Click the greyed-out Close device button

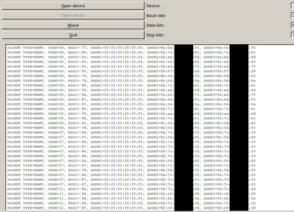[73, 16]
